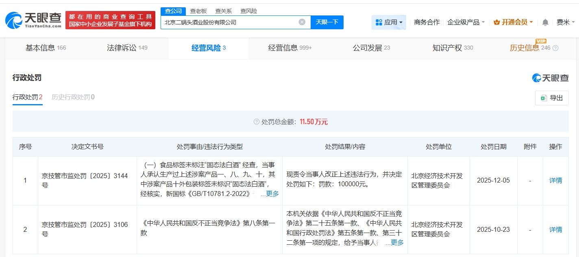579x257 pixels.
Task: Open the 经营信息 tab
Action: 290,48
